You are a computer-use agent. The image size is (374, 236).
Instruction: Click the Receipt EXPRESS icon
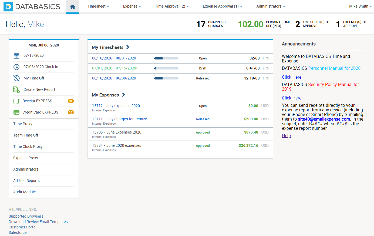coord(16,101)
